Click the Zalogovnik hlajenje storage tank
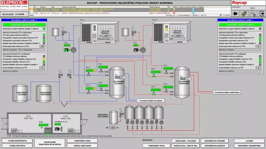Image resolution: width=266 pixels, height=149 pixels. tap(119, 83)
